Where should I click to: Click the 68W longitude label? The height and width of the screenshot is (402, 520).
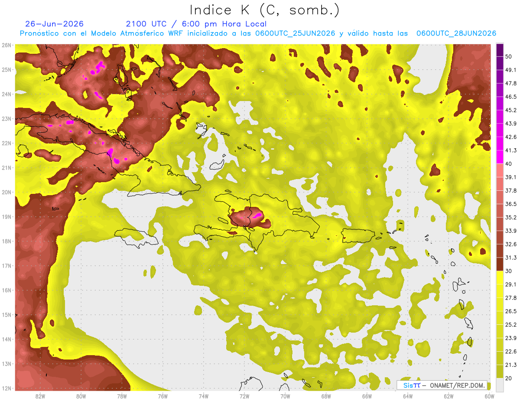pos(326,396)
